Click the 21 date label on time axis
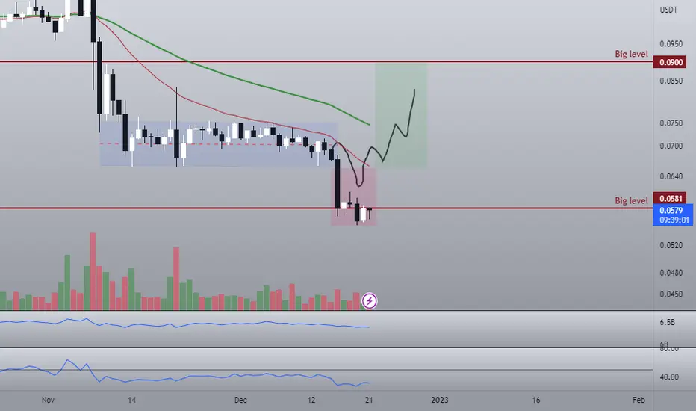This screenshot has width=696, height=411. tap(369, 400)
